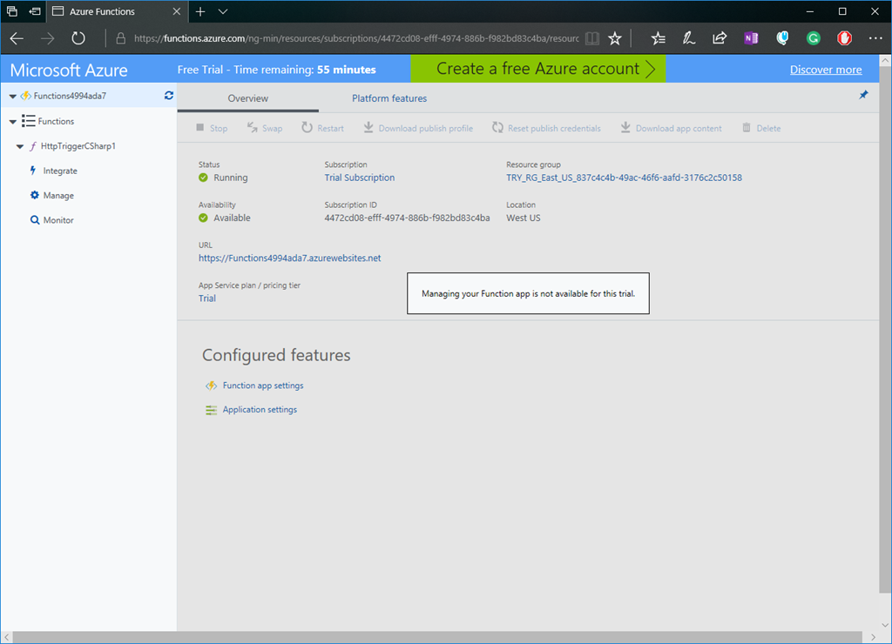Click Create a free Azure account
The height and width of the screenshot is (644, 892).
click(538, 70)
